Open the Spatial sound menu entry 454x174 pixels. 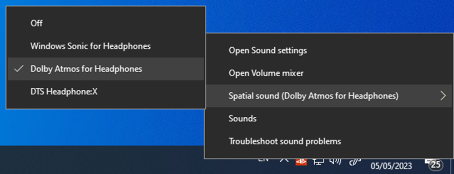[329, 96]
